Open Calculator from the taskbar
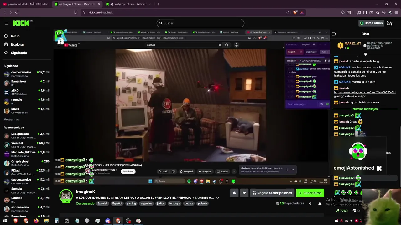 [x=56, y=221]
